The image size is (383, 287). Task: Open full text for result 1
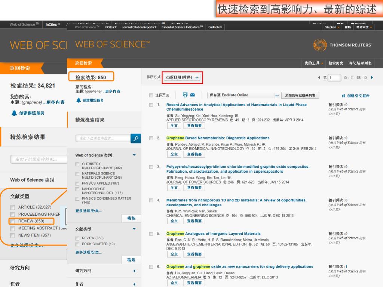(174, 126)
